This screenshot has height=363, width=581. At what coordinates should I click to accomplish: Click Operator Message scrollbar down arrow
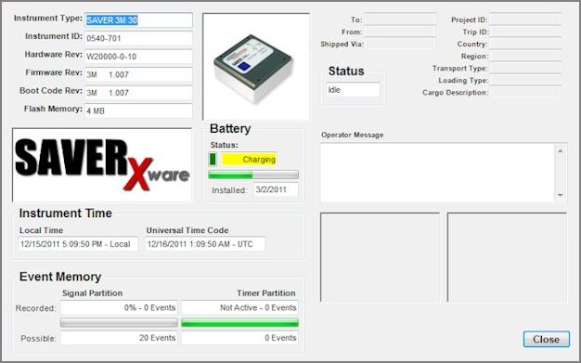561,195
